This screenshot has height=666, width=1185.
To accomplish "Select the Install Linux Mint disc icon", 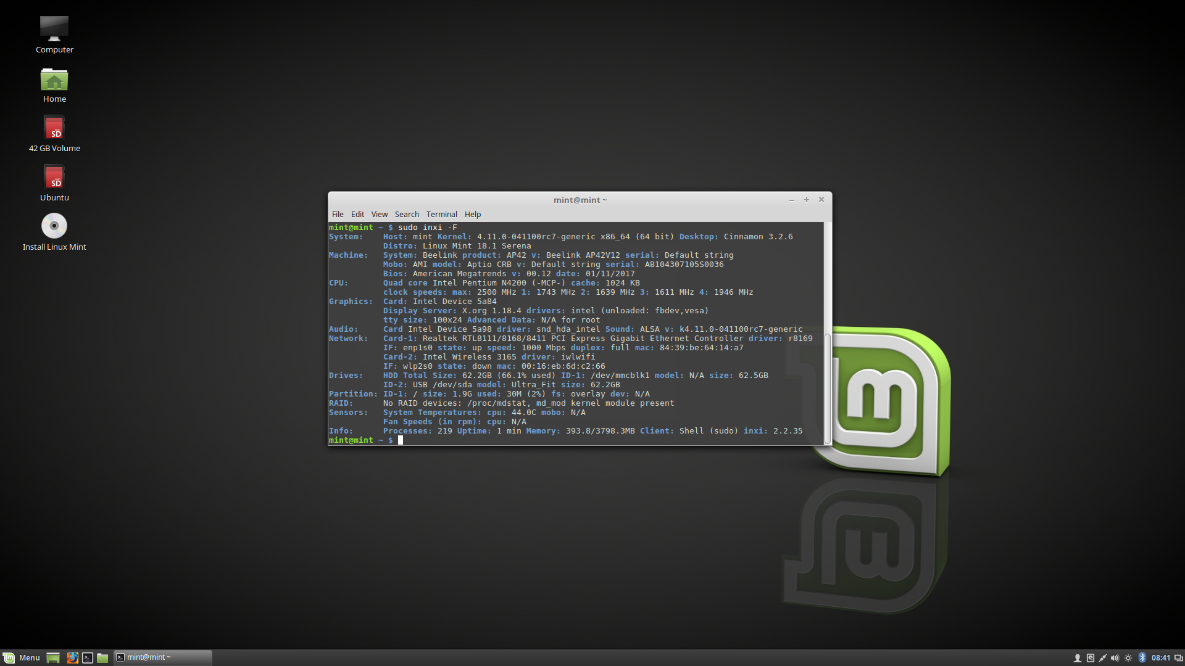I will [x=54, y=232].
